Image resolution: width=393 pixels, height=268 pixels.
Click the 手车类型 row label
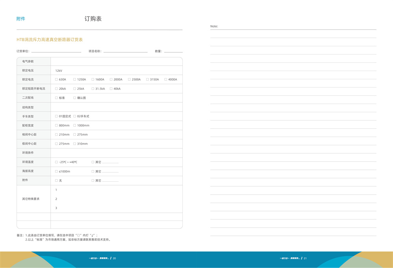pyautogui.click(x=28, y=117)
